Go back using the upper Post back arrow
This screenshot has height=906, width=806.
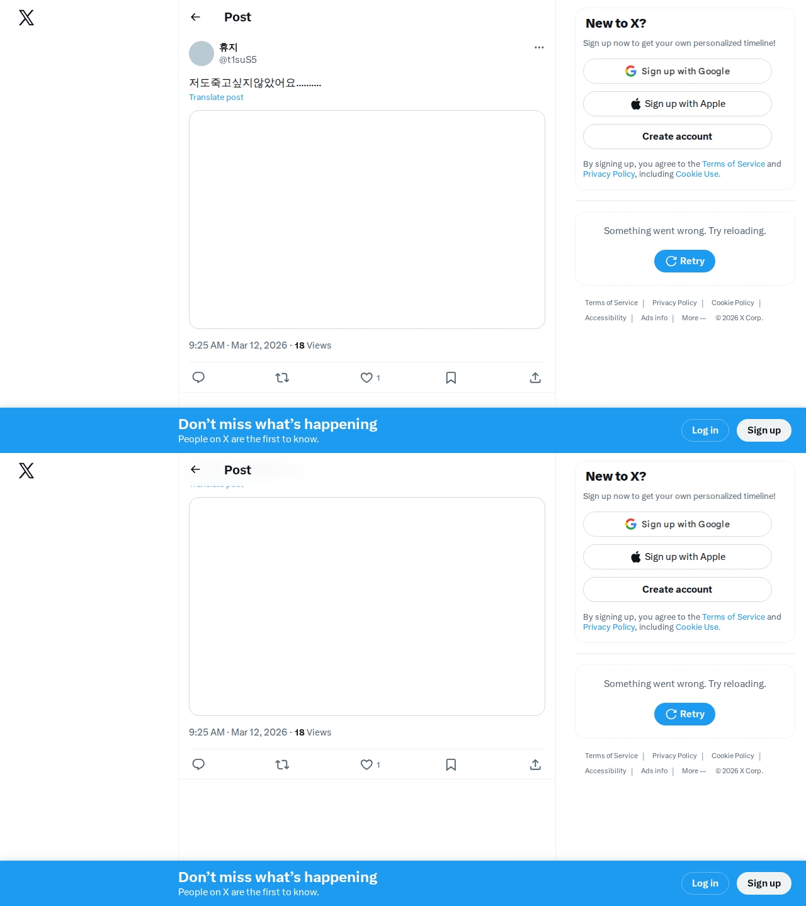196,17
